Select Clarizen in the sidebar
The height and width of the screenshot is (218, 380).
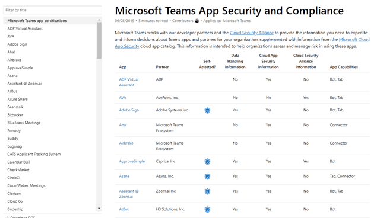point(14,194)
